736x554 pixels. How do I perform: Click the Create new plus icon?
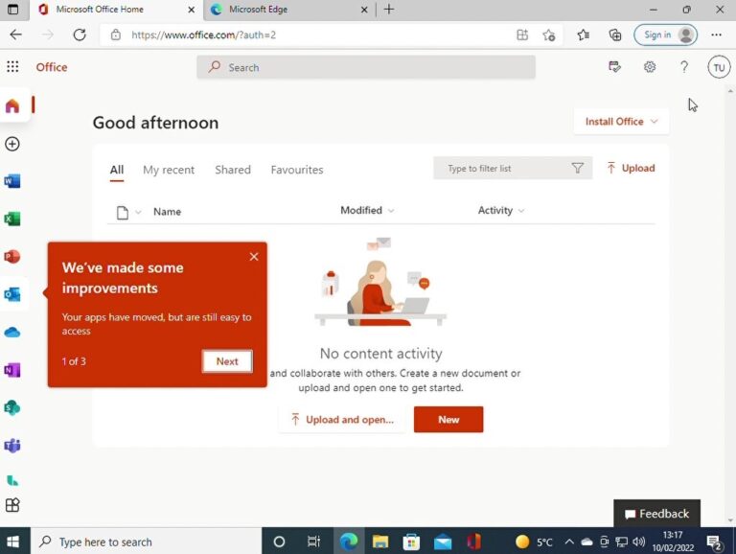click(12, 144)
